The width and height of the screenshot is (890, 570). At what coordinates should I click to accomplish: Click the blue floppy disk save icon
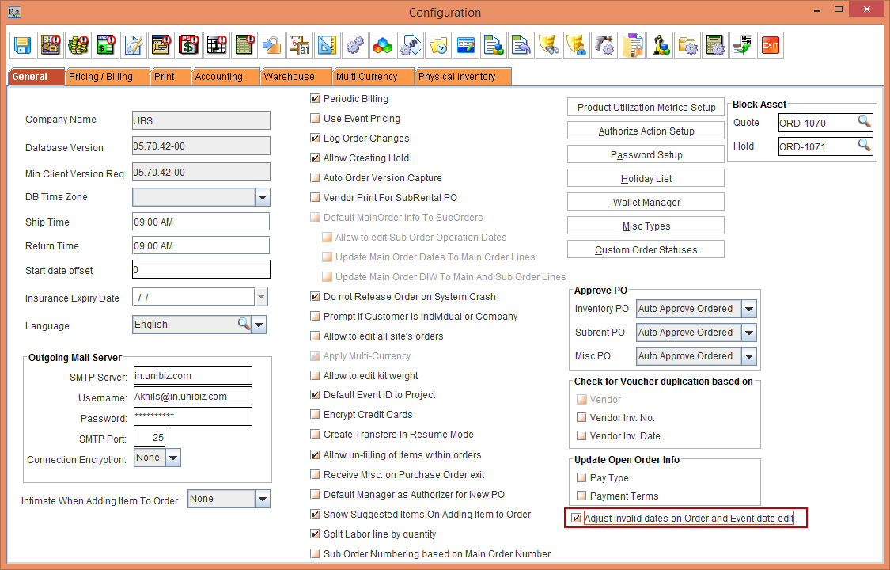(x=23, y=45)
